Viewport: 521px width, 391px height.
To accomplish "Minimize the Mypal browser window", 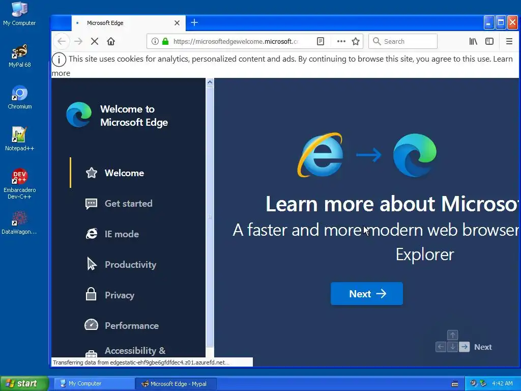I will coord(489,22).
